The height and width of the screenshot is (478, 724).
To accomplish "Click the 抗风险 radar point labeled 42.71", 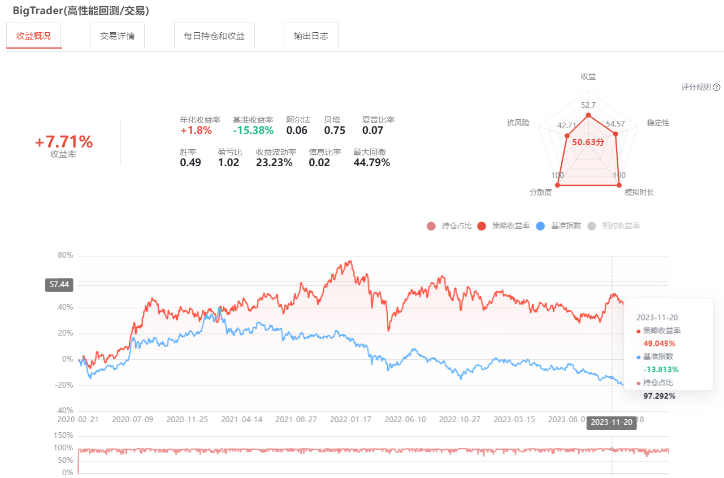I will click(566, 136).
